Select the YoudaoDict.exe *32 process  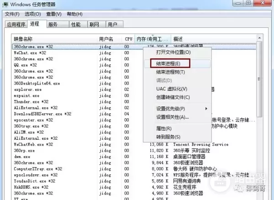click(34, 181)
